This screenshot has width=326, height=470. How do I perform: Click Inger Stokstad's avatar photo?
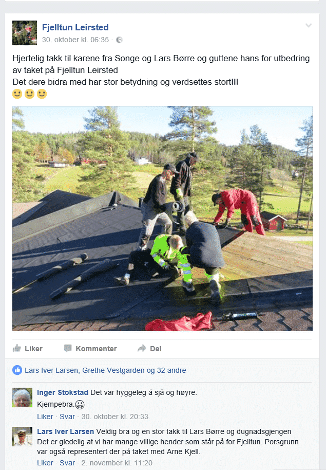pos(22,397)
